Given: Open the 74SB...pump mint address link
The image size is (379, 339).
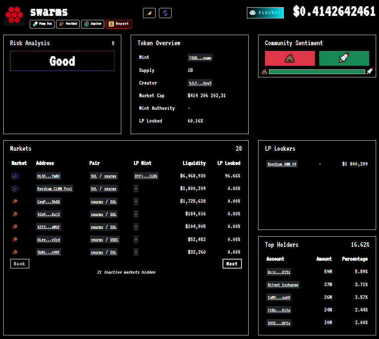Looking at the screenshot, I should pos(200,58).
